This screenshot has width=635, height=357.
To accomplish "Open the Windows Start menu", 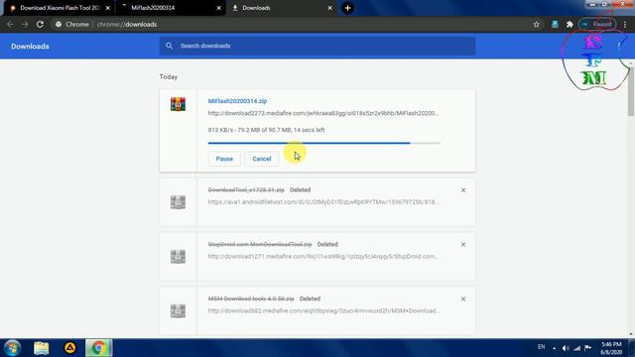I will pyautogui.click(x=12, y=348).
